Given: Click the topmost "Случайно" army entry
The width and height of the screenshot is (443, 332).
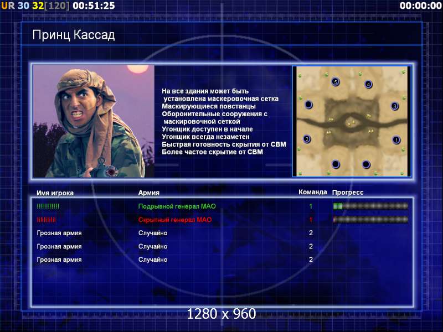Looking at the screenshot, I should click(x=153, y=233).
